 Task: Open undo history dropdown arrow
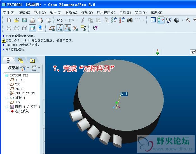click(66, 20)
